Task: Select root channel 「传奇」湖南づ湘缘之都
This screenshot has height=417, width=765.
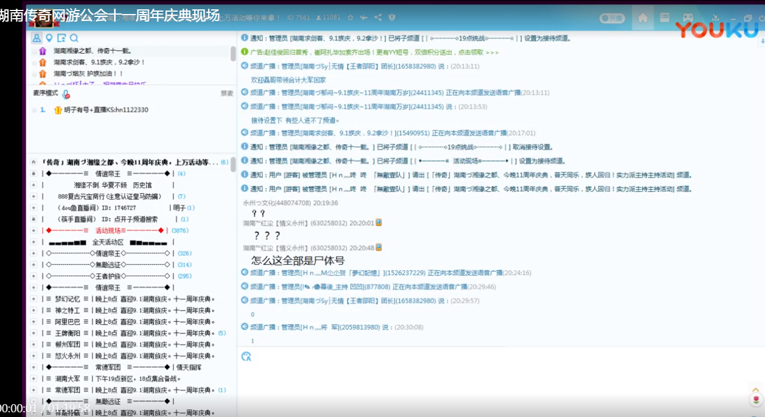Action: pos(130,162)
